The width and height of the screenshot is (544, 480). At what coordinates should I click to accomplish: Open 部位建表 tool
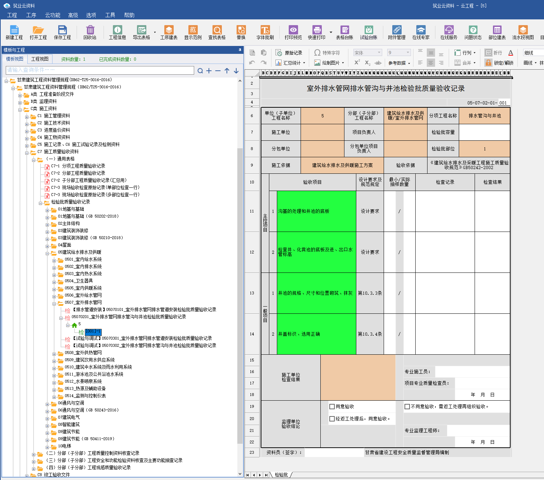point(497,32)
